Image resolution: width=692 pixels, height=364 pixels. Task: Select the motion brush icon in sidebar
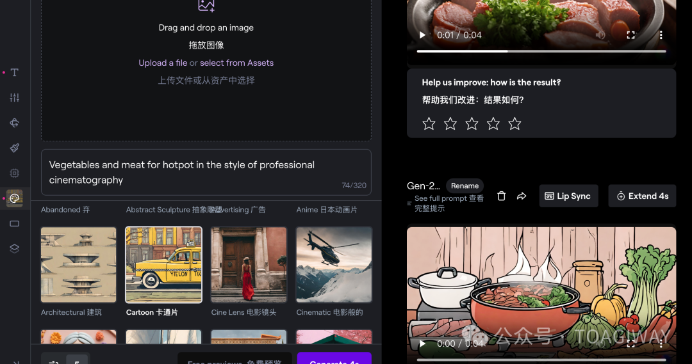tap(14, 148)
